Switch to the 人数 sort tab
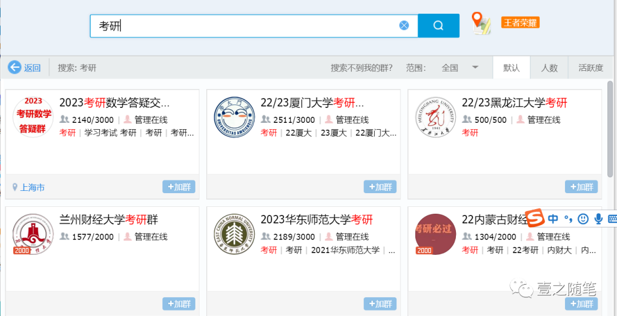Image resolution: width=617 pixels, height=316 pixels. point(549,67)
